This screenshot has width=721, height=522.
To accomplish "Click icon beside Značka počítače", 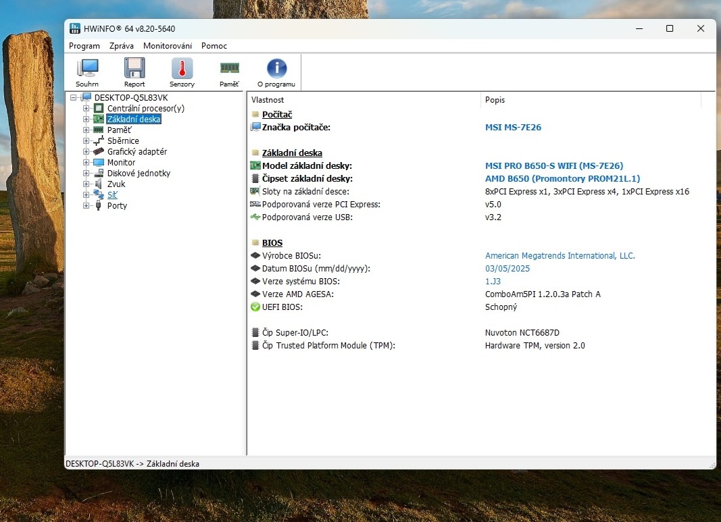I will pyautogui.click(x=255, y=127).
